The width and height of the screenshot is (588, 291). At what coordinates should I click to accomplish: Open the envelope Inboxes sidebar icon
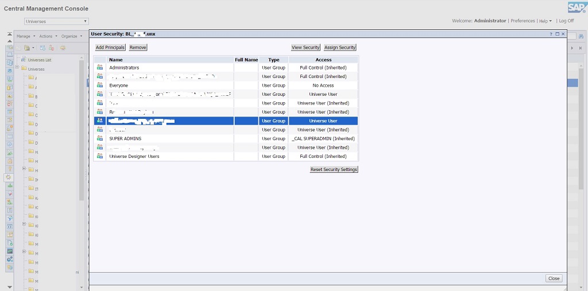tap(10, 55)
